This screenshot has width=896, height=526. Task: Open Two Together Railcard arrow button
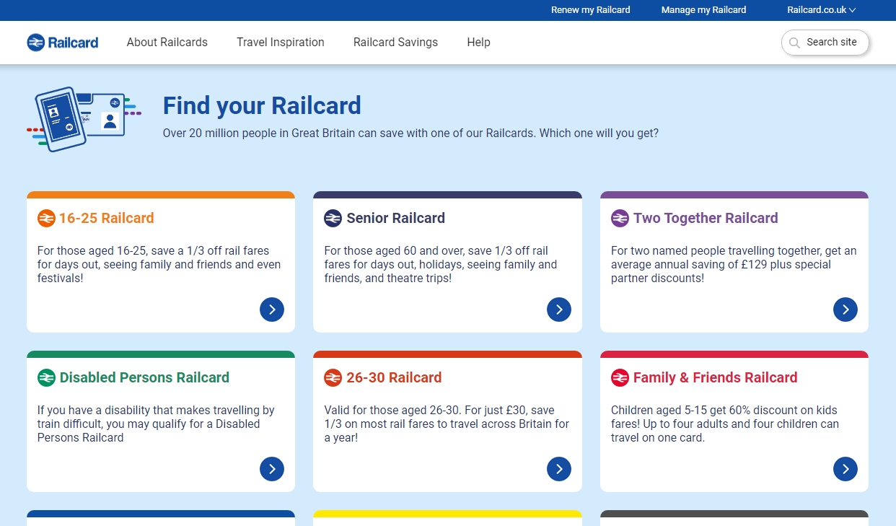coord(846,310)
